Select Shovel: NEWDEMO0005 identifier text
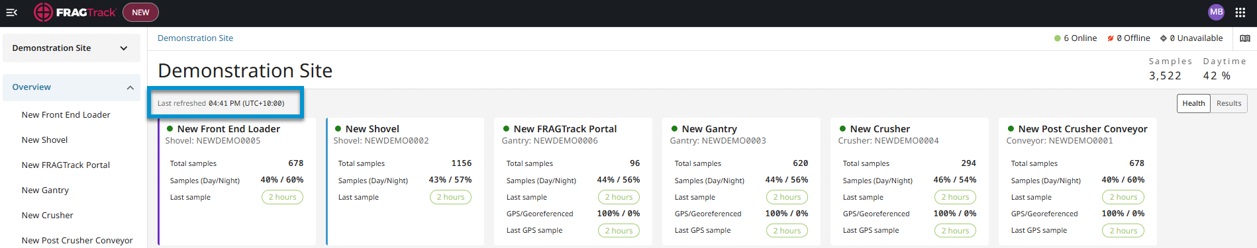Viewport: 1257px width, 248px height. [x=213, y=141]
